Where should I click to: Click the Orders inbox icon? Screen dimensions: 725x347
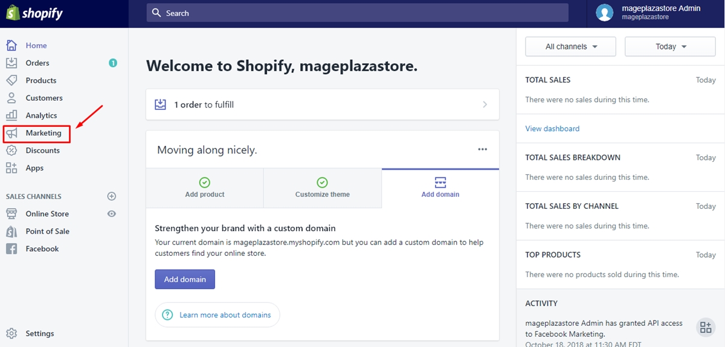11,63
